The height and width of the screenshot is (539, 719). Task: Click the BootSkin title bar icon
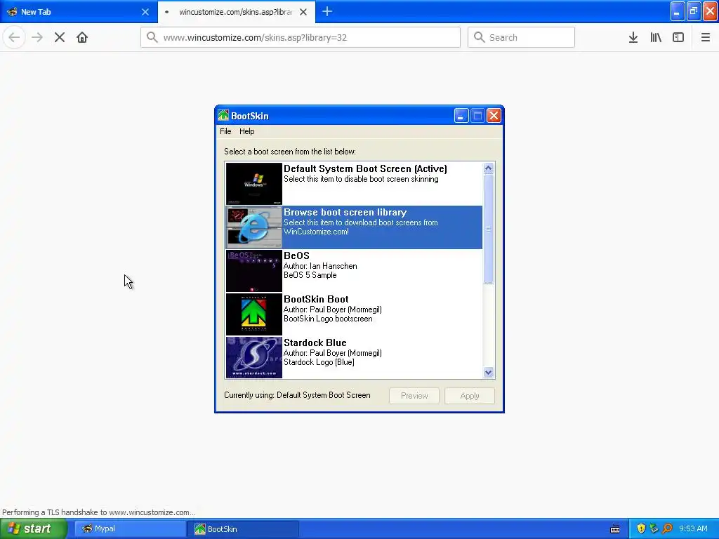223,116
